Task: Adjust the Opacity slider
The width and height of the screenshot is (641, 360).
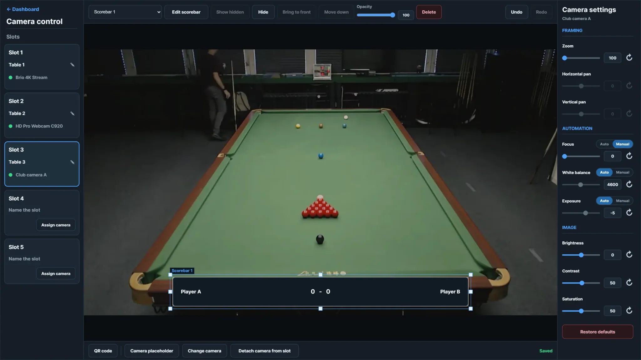Action: 376,15
